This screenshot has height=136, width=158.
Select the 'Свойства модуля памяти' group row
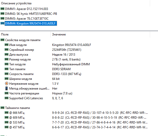[23, 40]
